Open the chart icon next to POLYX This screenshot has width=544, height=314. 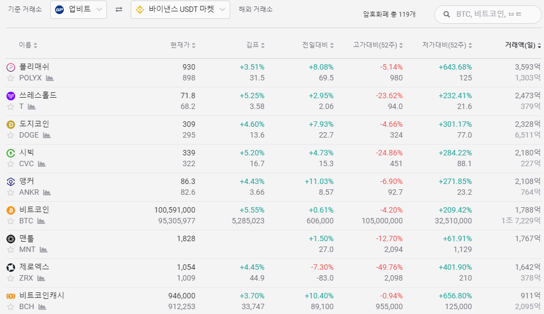pyautogui.click(x=50, y=78)
